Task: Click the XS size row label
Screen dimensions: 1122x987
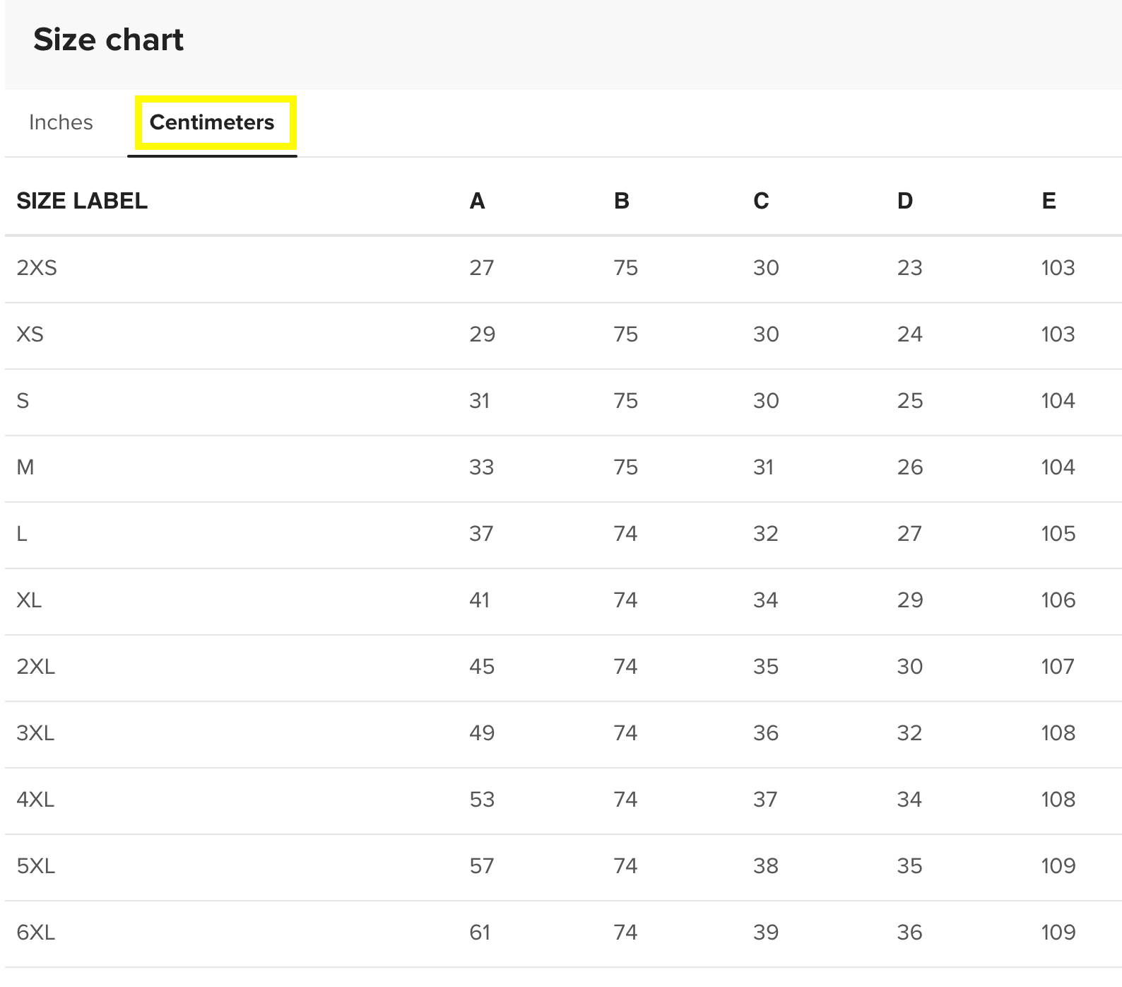Action: point(30,334)
